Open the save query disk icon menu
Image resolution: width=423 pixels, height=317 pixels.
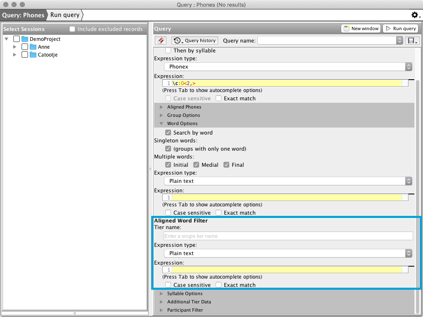[x=413, y=40]
